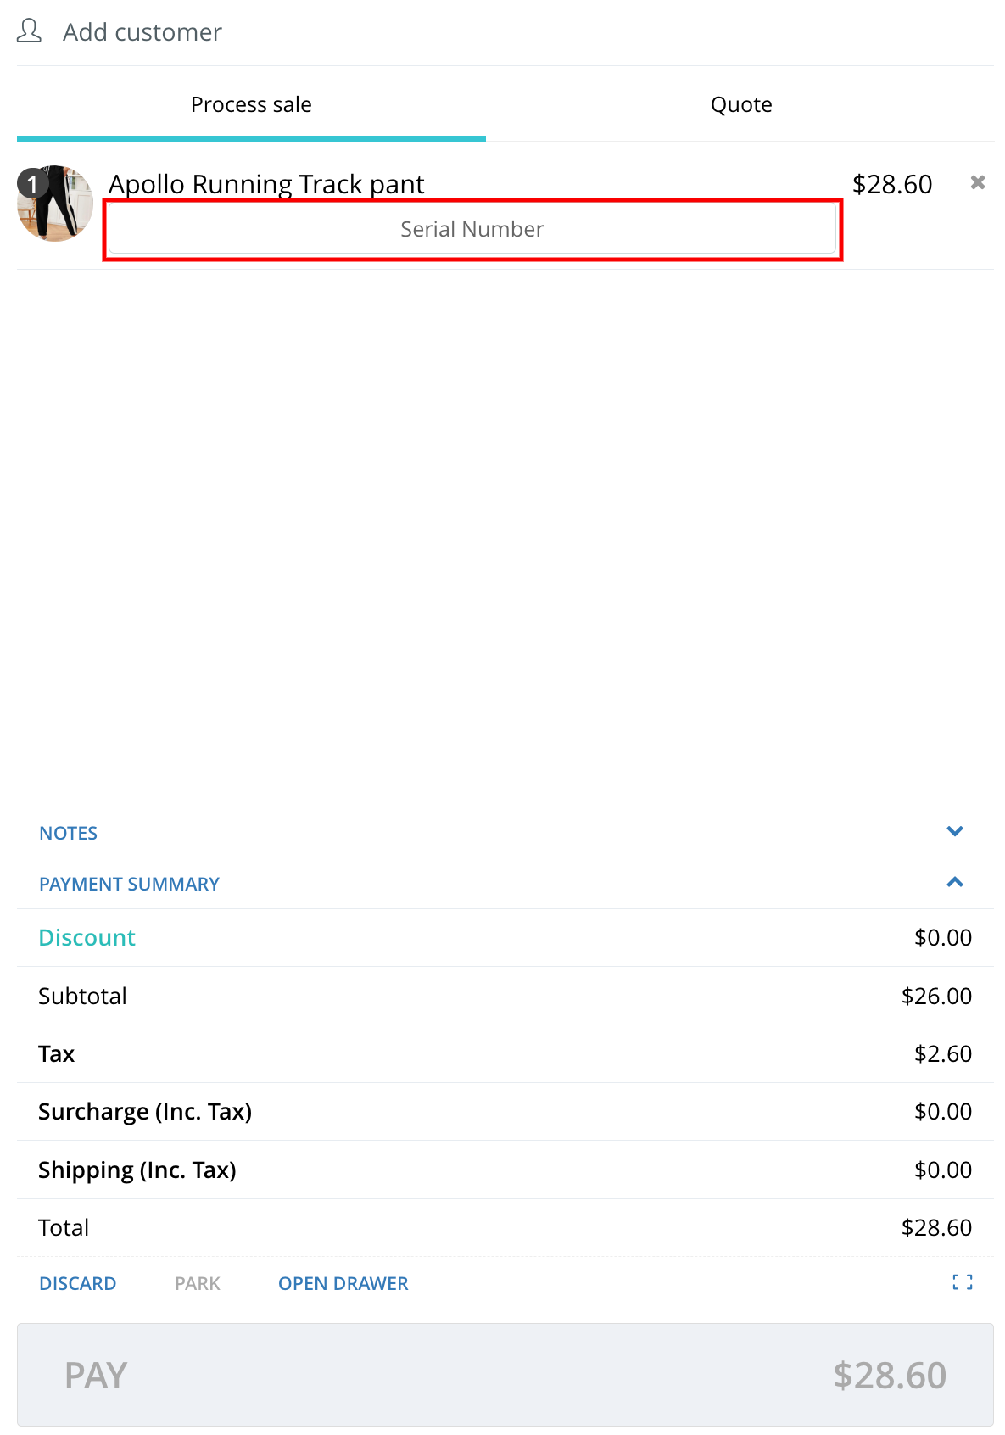Viewport: 1005px width, 1435px height.
Task: Click the add customer person icon
Action: (x=29, y=31)
